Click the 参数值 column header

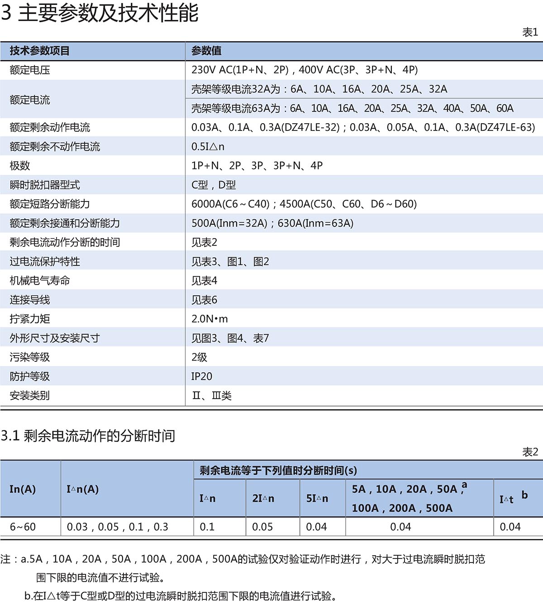206,51
